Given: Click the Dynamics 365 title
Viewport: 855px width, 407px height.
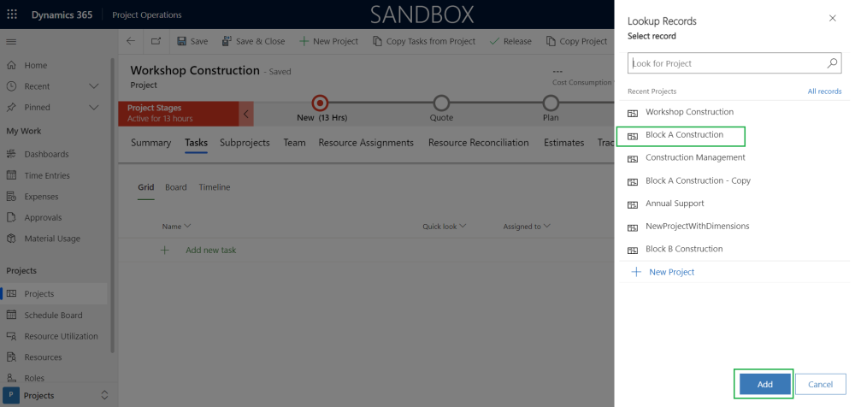Looking at the screenshot, I should [62, 15].
